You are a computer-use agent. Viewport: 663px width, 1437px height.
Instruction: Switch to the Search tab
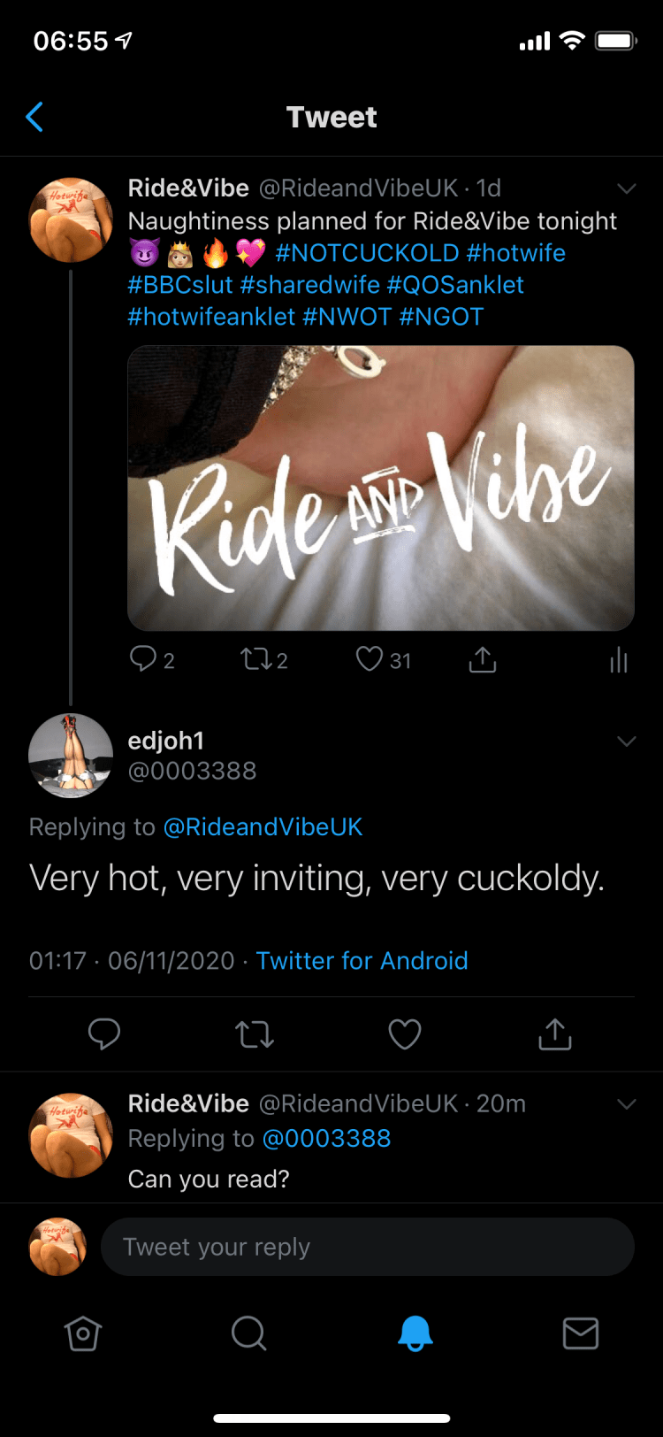(248, 1333)
